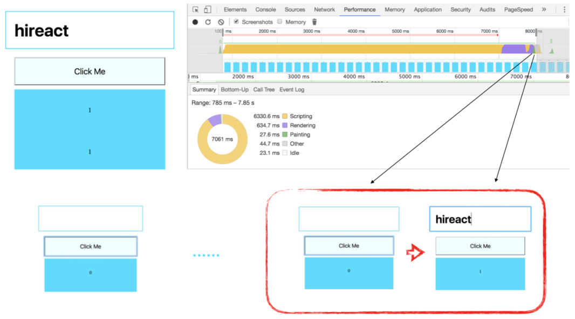The width and height of the screenshot is (575, 319).
Task: Toggle the device toolbar icon
Action: 208,10
